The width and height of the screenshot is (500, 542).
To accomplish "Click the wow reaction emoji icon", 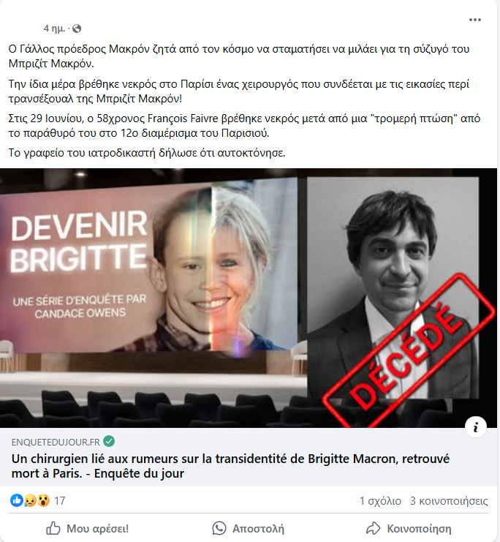I will [x=43, y=500].
